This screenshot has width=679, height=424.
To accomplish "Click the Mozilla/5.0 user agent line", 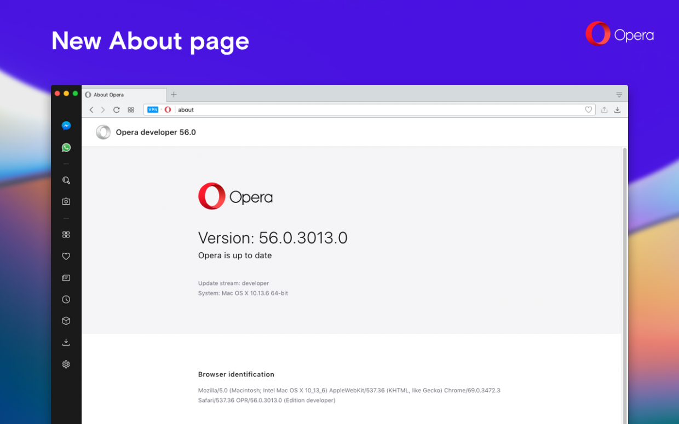I will 349,391.
